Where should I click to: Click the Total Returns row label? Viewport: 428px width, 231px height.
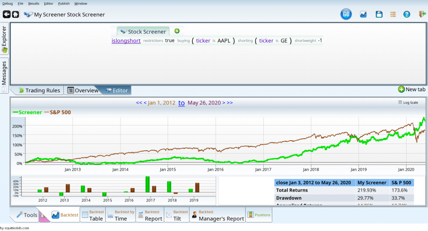click(292, 190)
